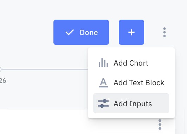Click gray background left of Done button
The width and height of the screenshot is (187, 134).
(x=26, y=32)
